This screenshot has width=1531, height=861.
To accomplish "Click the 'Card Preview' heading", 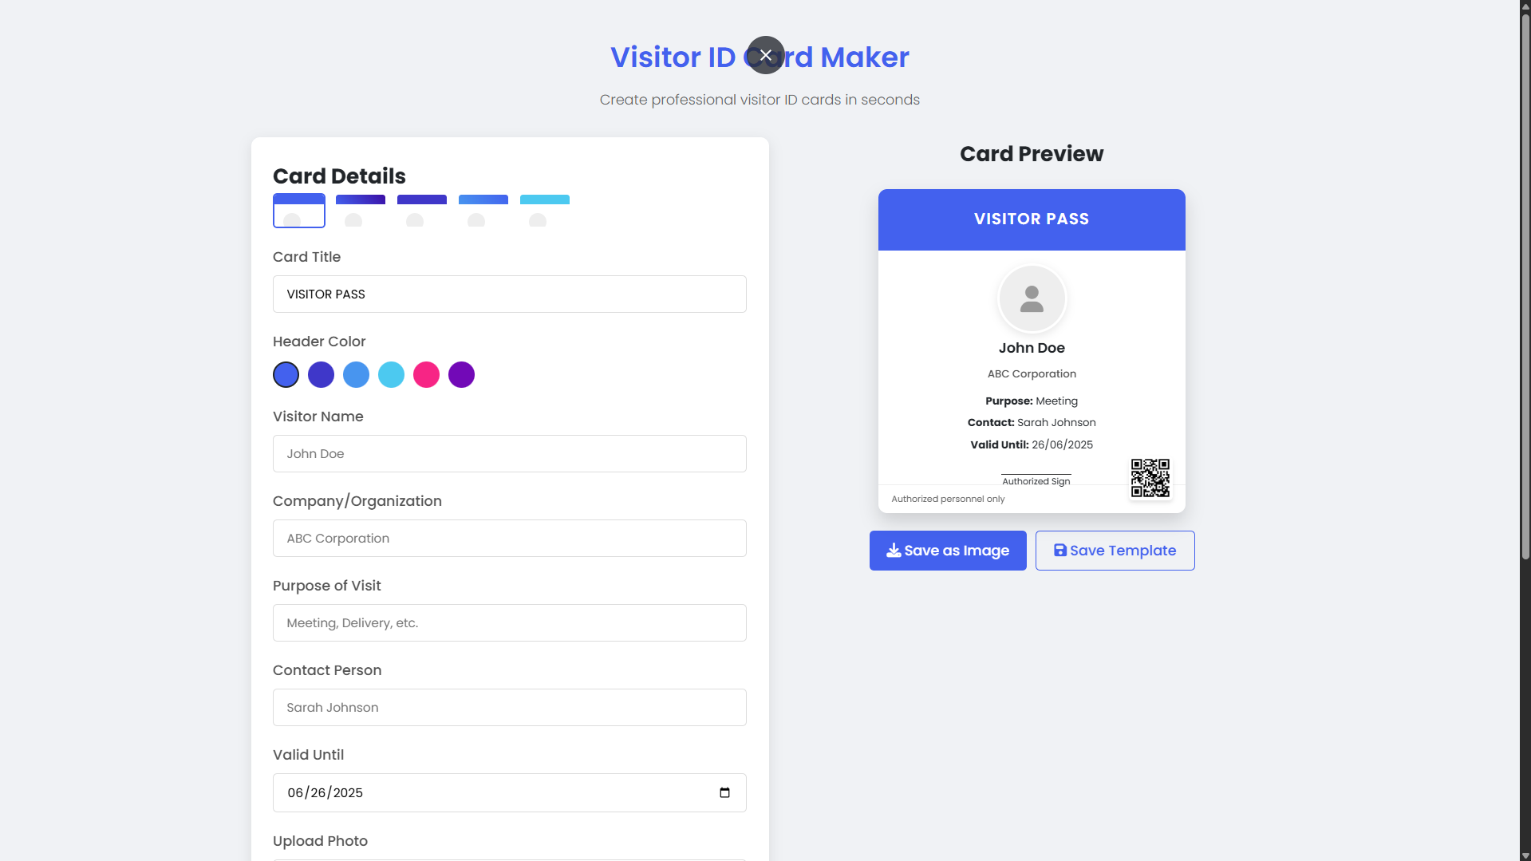I will [x=1032, y=154].
